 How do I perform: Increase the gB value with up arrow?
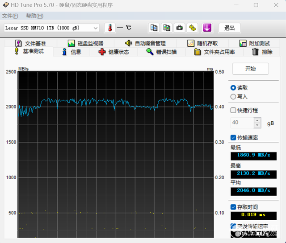coord(257,120)
